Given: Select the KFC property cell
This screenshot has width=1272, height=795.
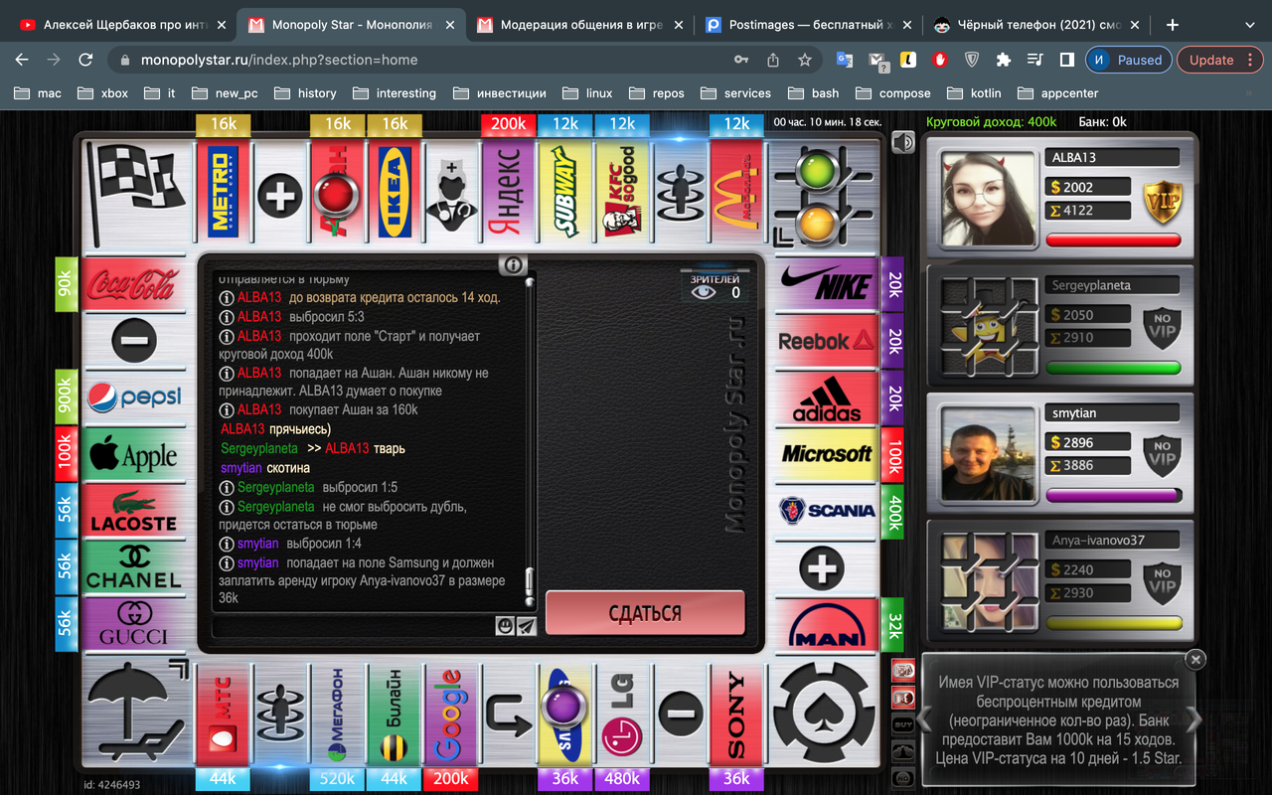Looking at the screenshot, I should 622,192.
